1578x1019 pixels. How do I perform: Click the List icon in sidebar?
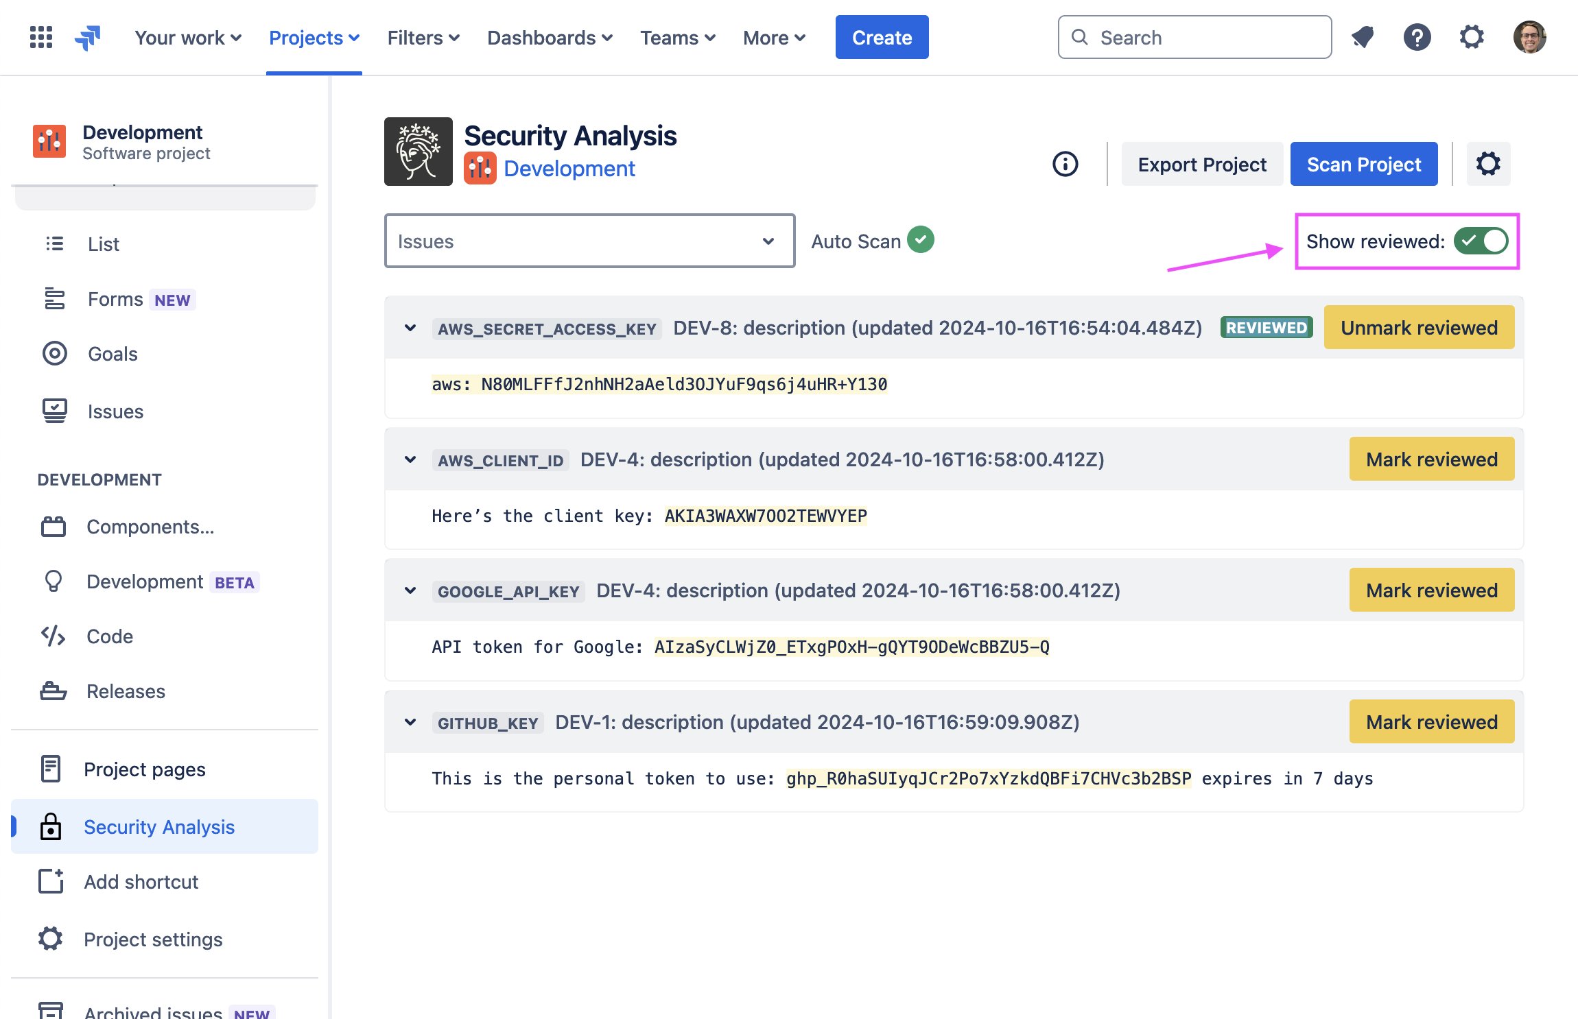55,244
